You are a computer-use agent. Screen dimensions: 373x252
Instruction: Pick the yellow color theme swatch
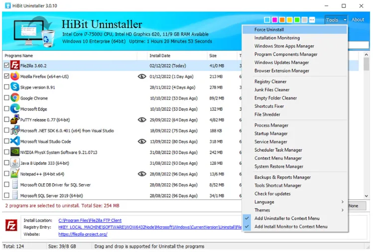289,20
